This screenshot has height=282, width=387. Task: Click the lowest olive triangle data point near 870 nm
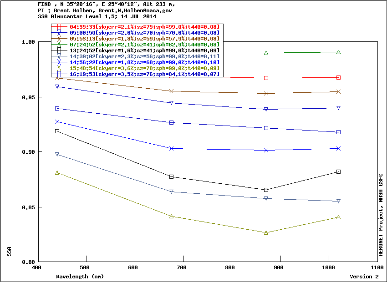click(266, 232)
